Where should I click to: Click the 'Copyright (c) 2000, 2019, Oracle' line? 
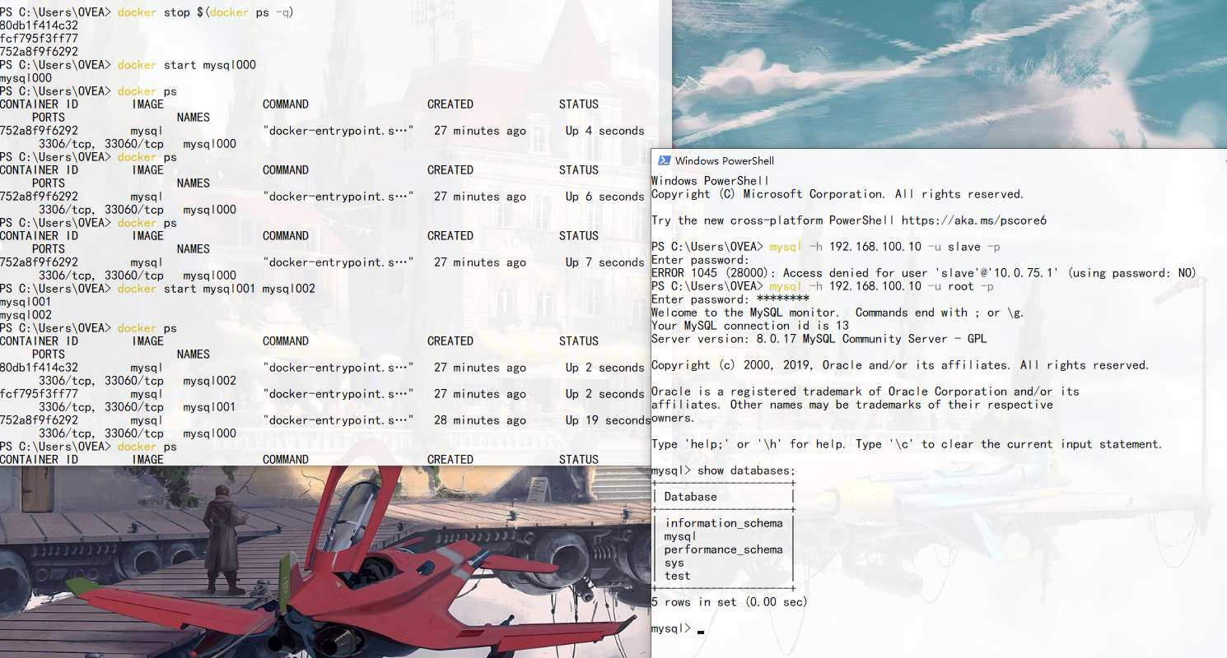coord(900,365)
